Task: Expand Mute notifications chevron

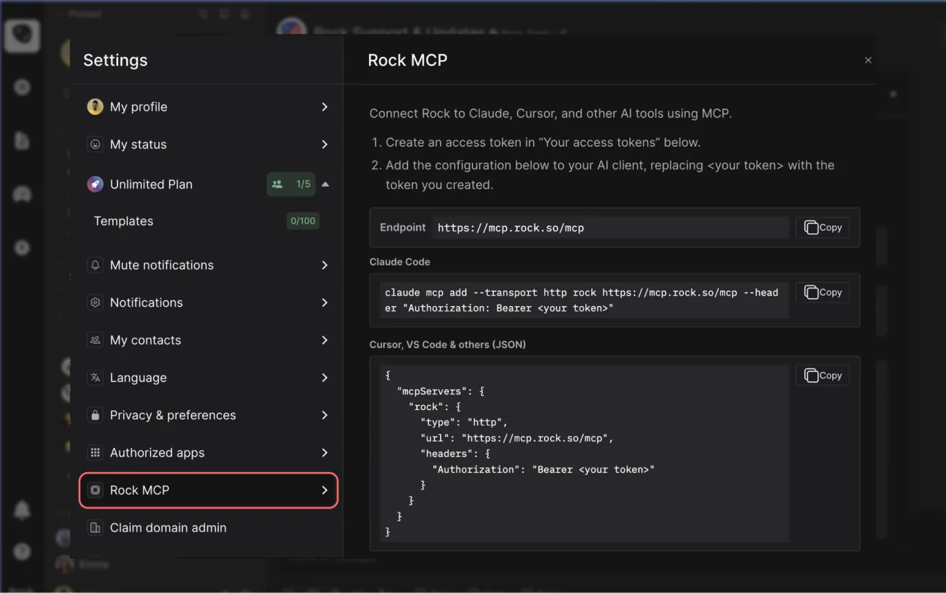Action: click(324, 265)
